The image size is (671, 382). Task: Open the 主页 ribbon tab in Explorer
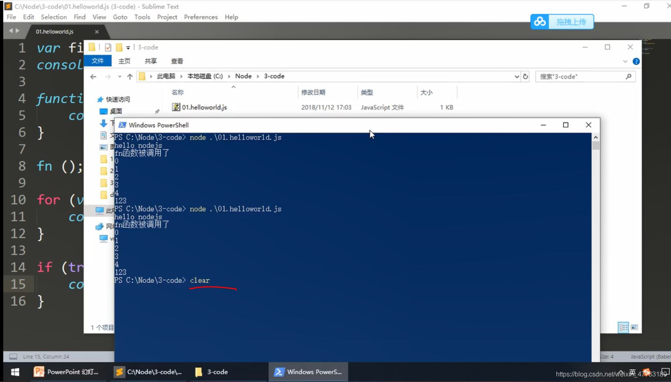tap(124, 61)
